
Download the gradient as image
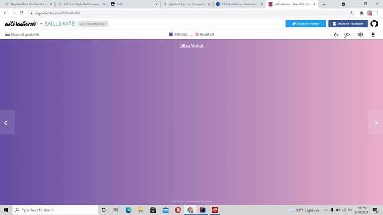(x=373, y=35)
